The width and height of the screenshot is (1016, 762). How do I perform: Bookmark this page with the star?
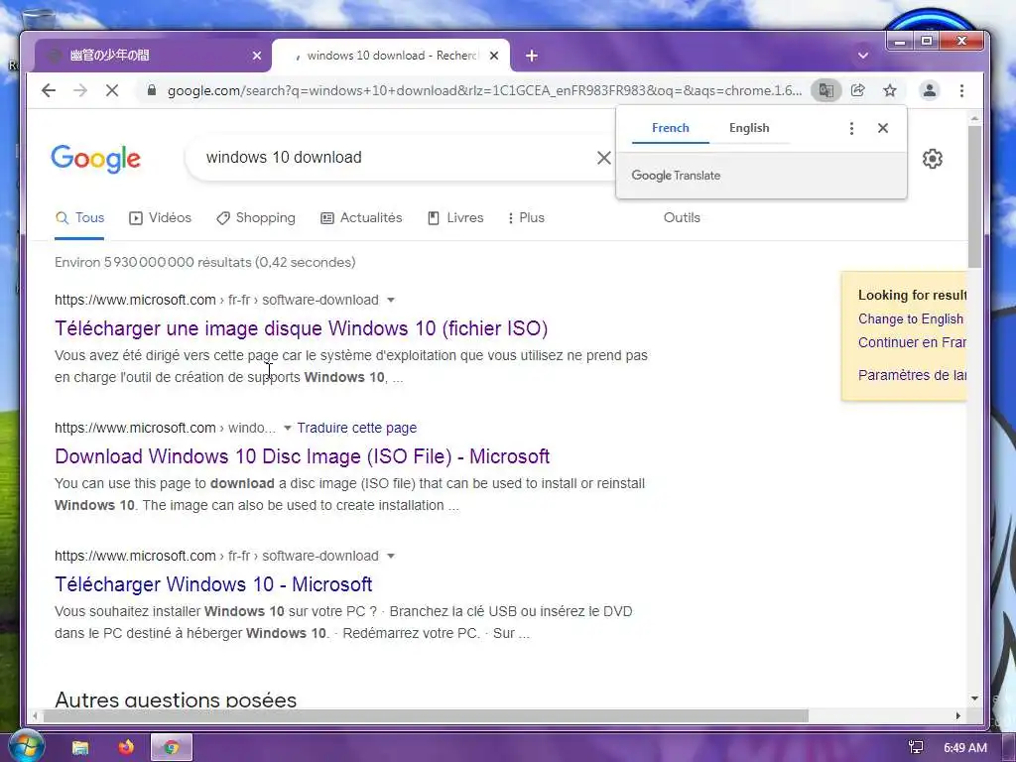[x=890, y=90]
